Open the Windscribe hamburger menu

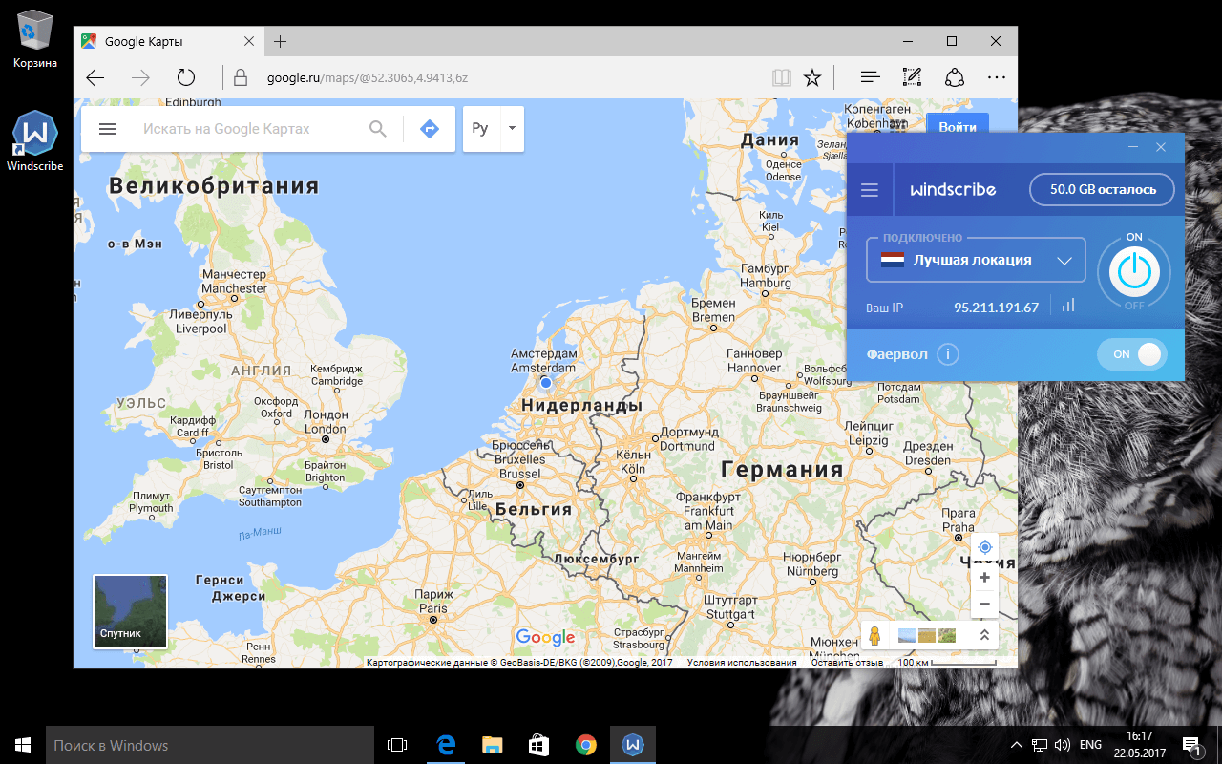[869, 190]
